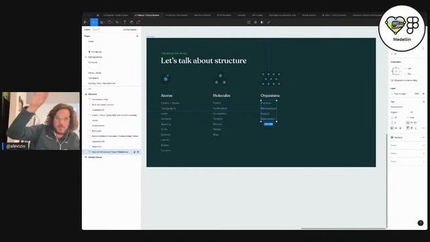Screen dimensions: 430x242
Task: Choose fixed size text resizing
Action: (x=416, y=122)
